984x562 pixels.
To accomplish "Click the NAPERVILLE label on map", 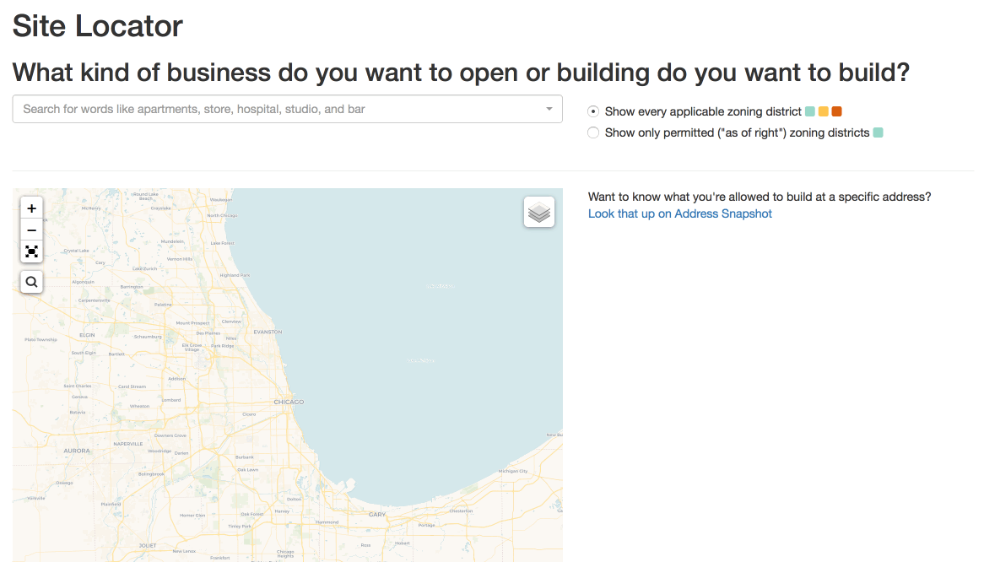I will click(128, 444).
